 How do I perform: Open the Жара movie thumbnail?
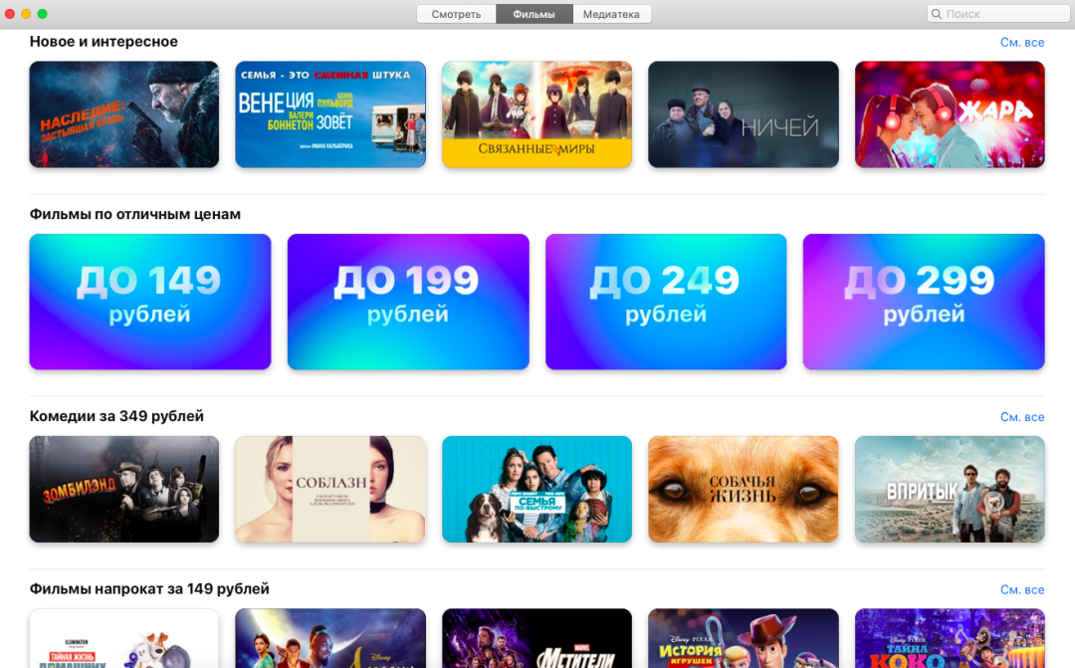950,114
